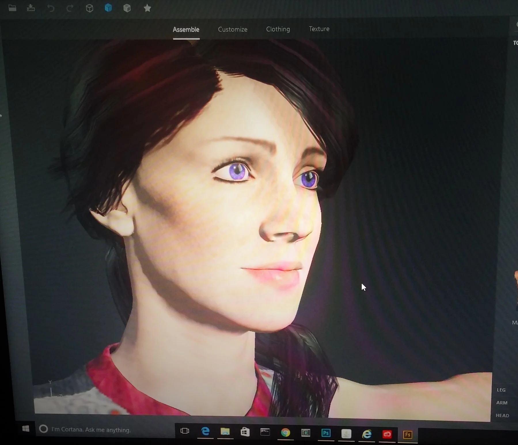Open Internet Explorer from the taskbar

point(367,434)
